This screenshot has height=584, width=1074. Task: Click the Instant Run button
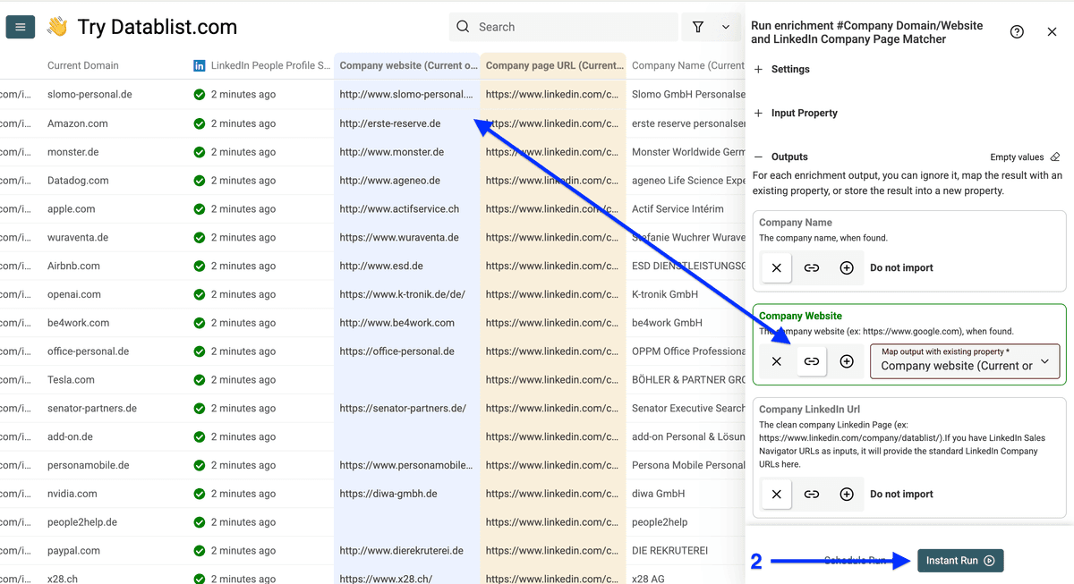[960, 561]
